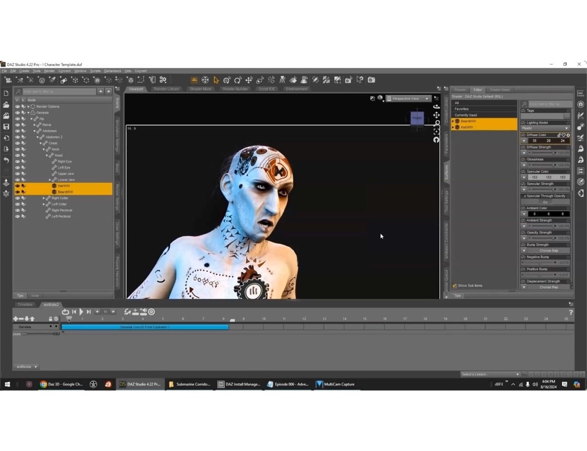This screenshot has height=451, width=587.
Task: Toggle visibility of the BeardWW node
Action: [17, 192]
